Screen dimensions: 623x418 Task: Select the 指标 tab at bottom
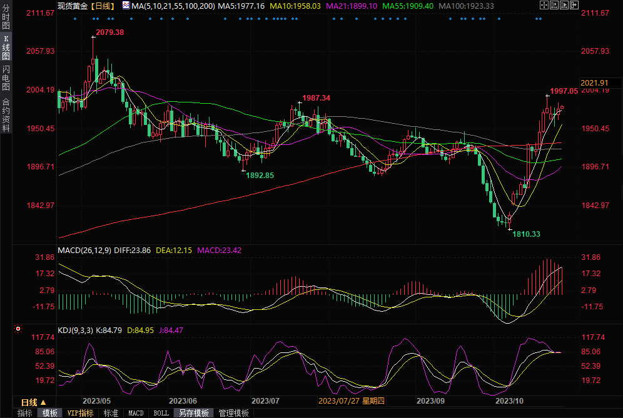(25, 413)
